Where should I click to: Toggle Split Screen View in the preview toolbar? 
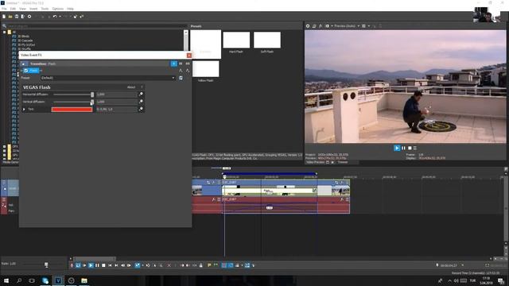(327, 26)
